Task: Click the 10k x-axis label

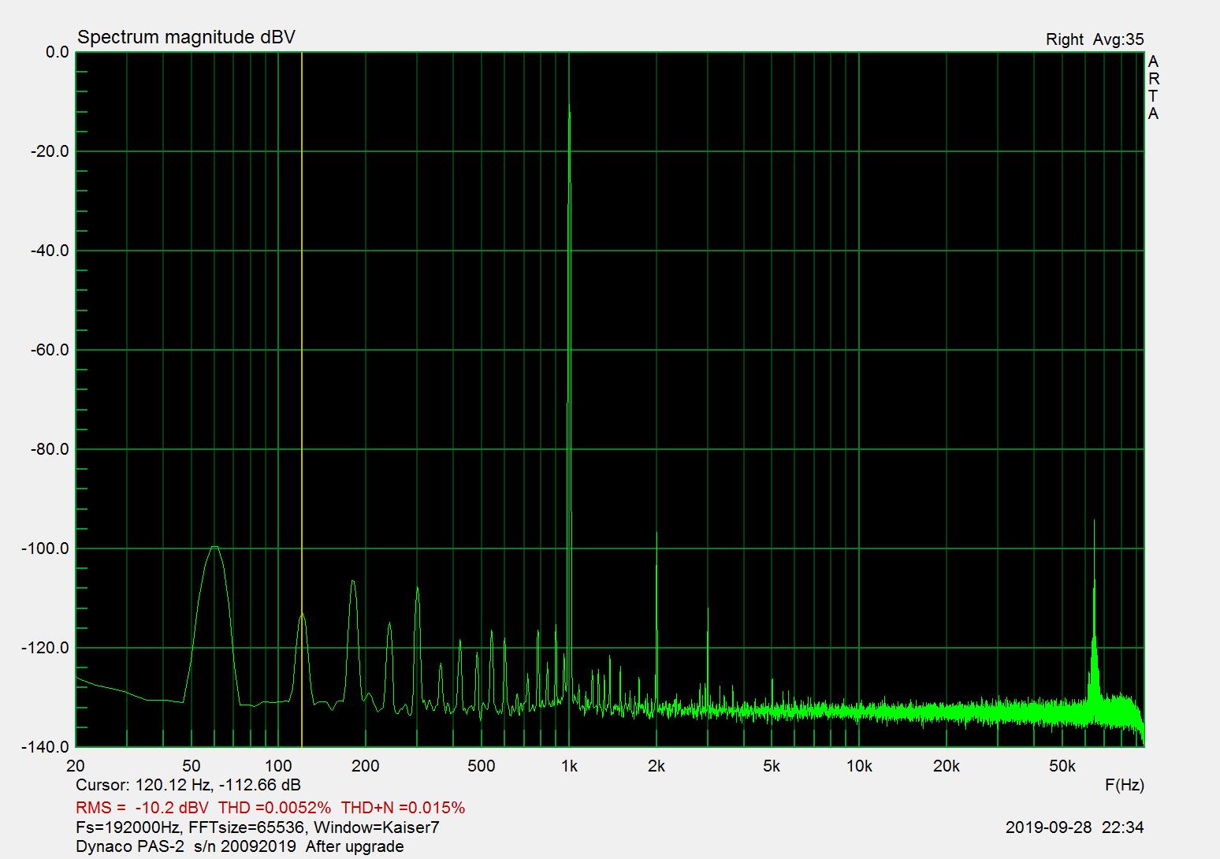Action: point(859,766)
